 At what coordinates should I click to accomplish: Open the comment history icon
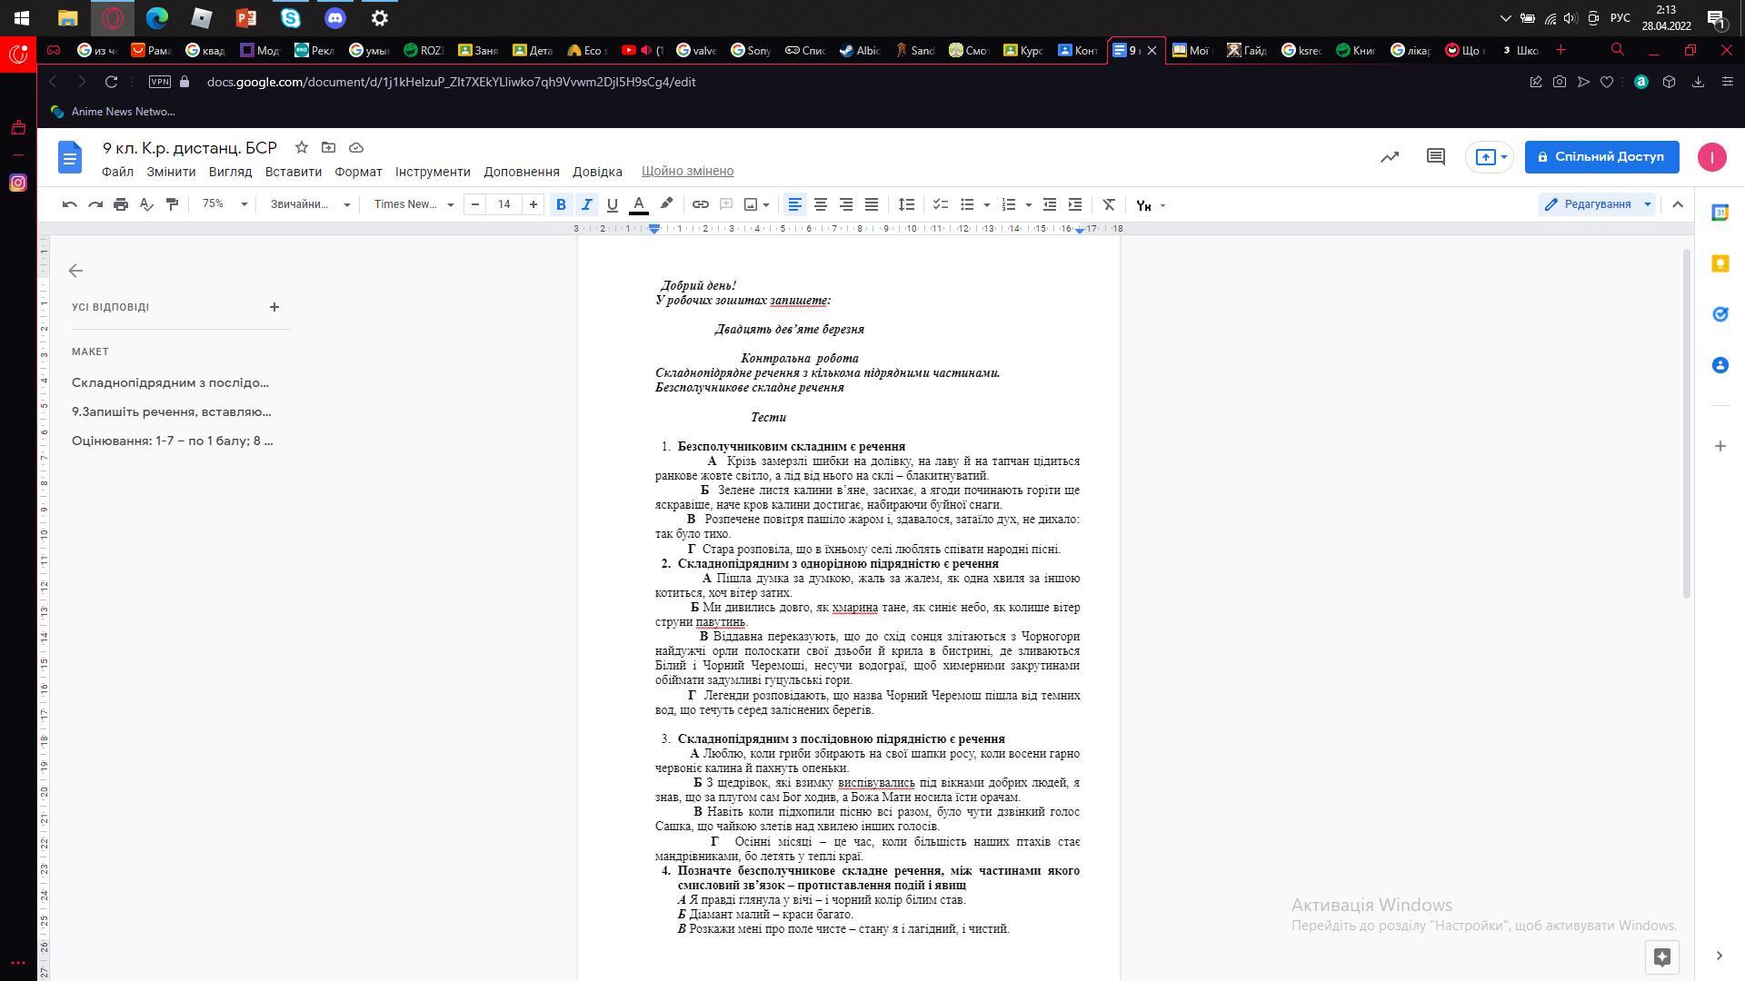coord(1435,157)
